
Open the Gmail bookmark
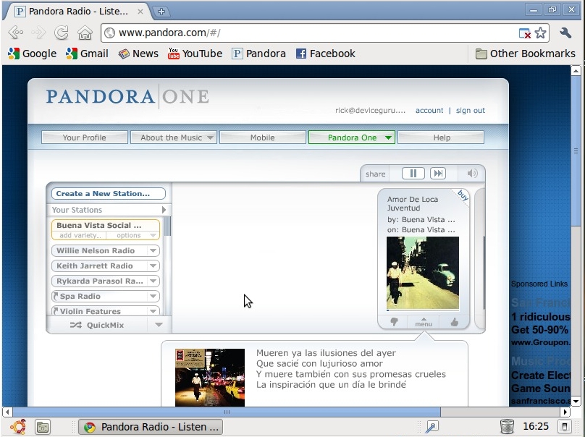87,54
